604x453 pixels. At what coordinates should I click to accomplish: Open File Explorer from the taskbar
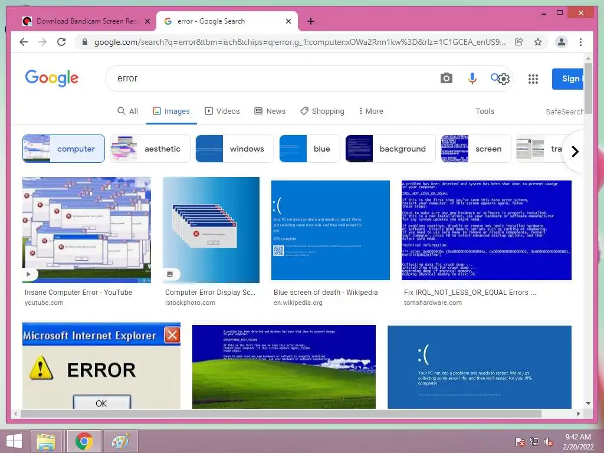tap(46, 441)
